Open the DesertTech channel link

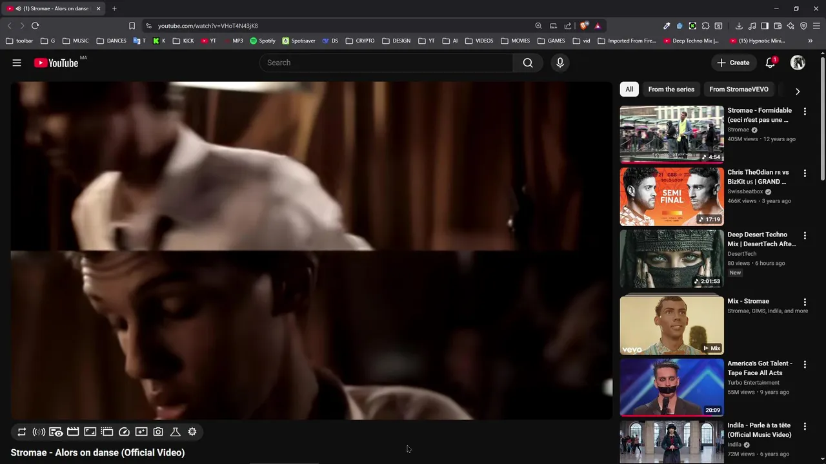tap(742, 254)
